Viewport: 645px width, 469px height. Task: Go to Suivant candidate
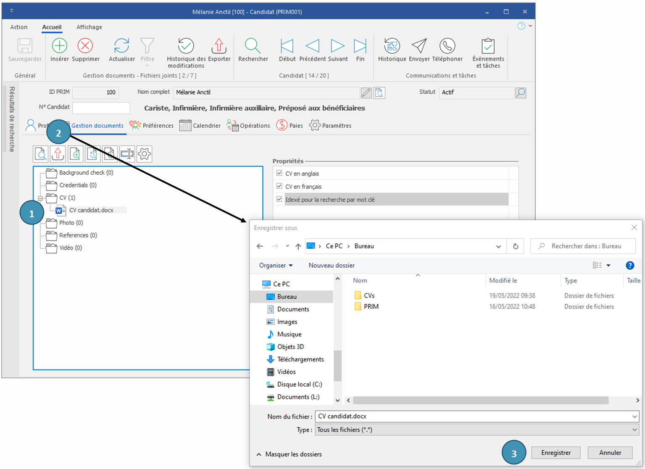click(x=337, y=46)
